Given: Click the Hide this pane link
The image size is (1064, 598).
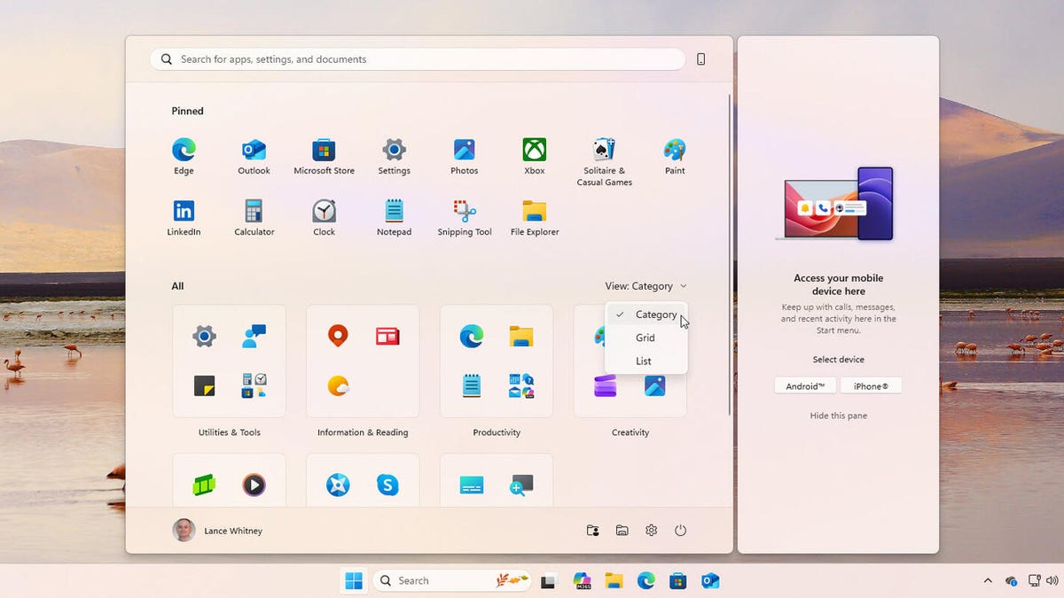Looking at the screenshot, I should pyautogui.click(x=838, y=415).
